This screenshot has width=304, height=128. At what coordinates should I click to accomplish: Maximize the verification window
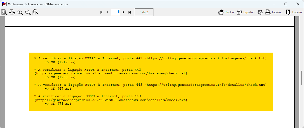pyautogui.click(x=286, y=4)
